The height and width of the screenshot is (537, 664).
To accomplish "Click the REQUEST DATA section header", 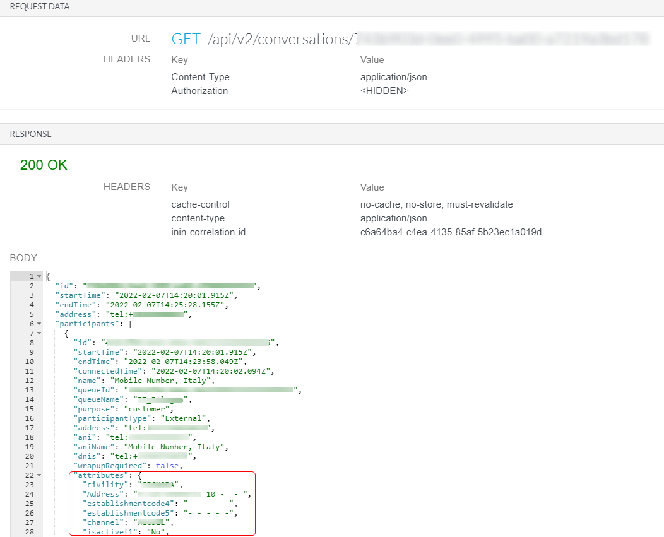I will click(40, 7).
